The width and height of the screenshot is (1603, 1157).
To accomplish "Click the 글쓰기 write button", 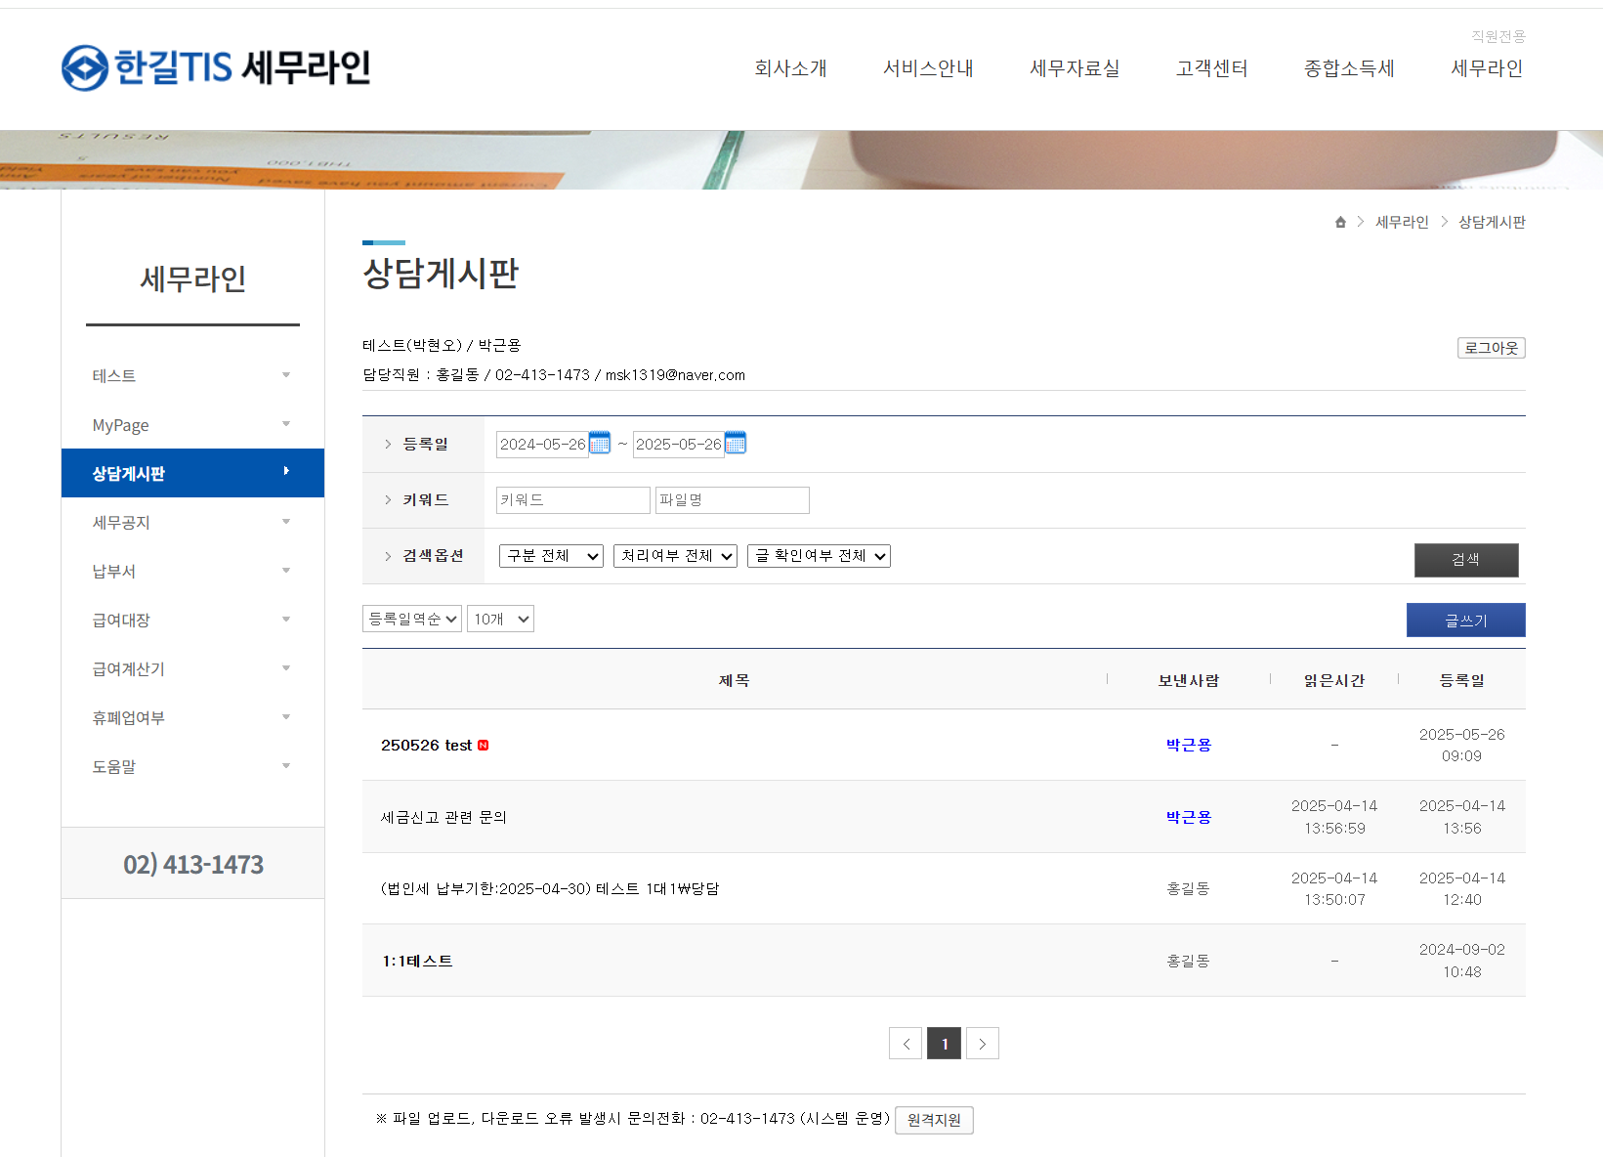I will tap(1465, 621).
